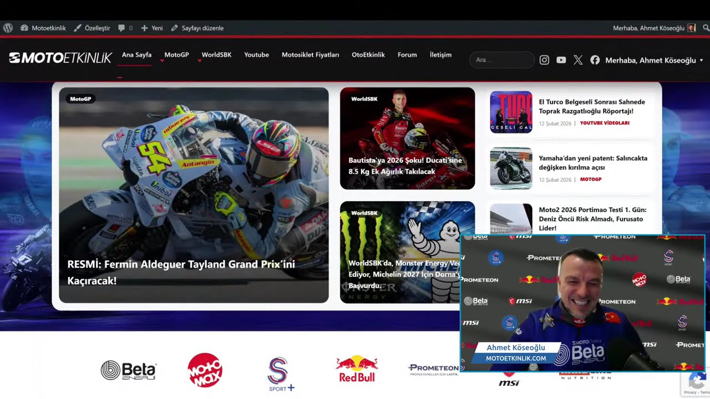Click the MOTOETKİNLİK site logo
Image resolution: width=710 pixels, height=399 pixels.
60,58
